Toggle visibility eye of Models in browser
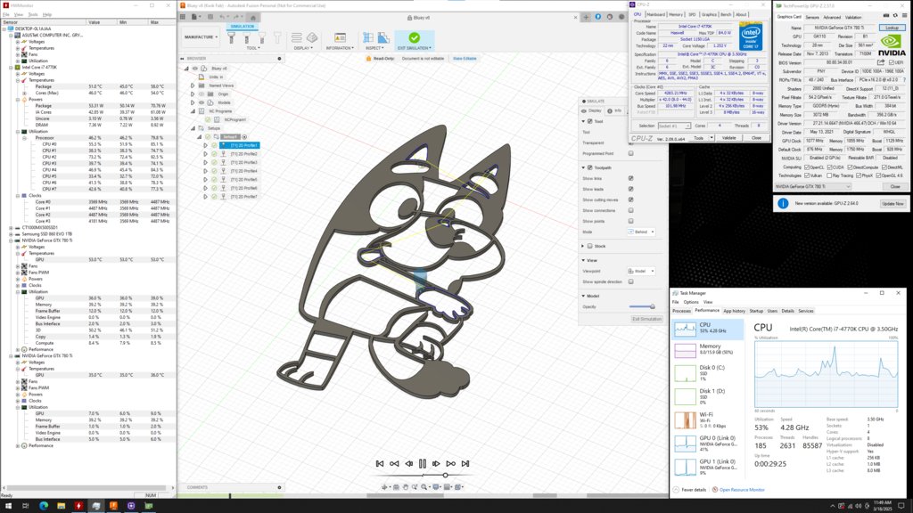Image resolution: width=913 pixels, height=513 pixels. [202, 102]
